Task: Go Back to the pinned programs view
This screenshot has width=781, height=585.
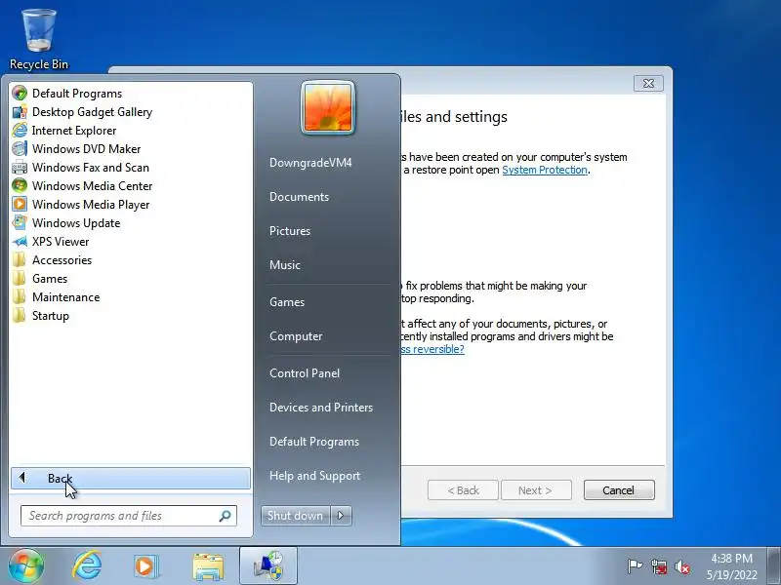Action: coord(131,478)
